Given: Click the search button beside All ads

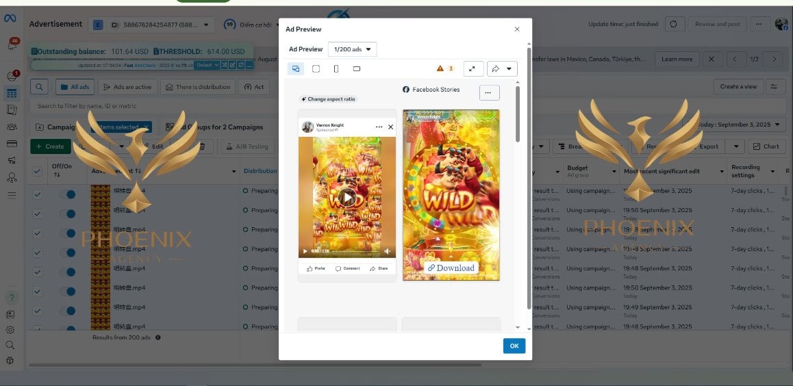Looking at the screenshot, I should 40,87.
